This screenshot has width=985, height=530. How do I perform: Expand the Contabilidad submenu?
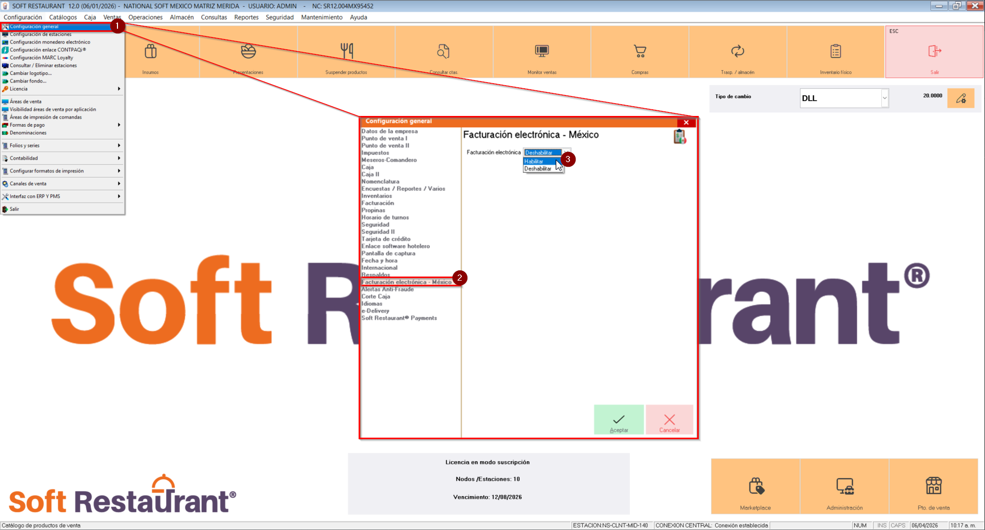point(63,159)
